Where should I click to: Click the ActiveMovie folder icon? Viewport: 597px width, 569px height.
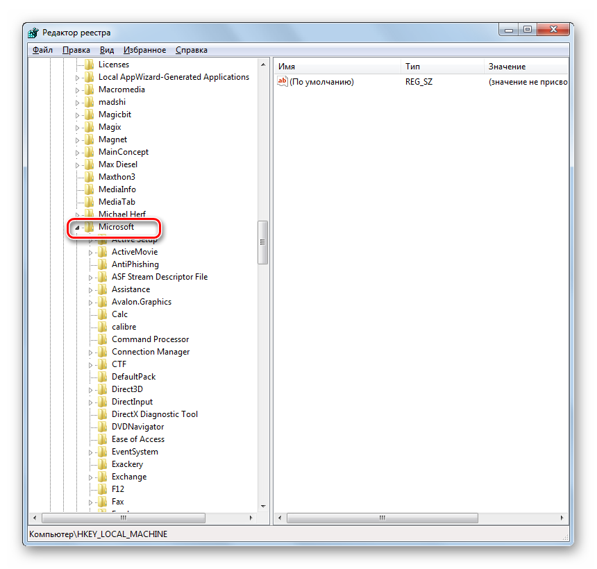point(103,252)
